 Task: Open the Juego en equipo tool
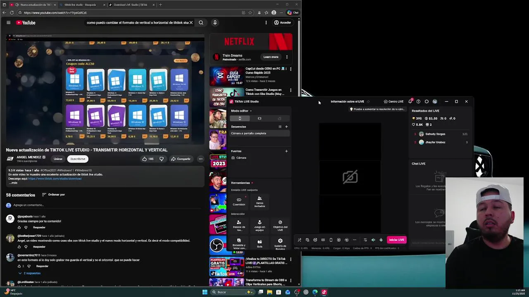[260, 225]
